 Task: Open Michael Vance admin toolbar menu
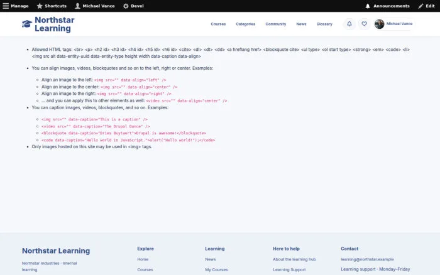[95, 6]
